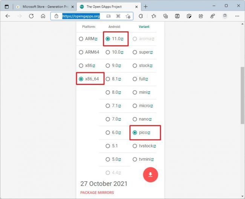Open external info link beside 10.0

pos(122,52)
